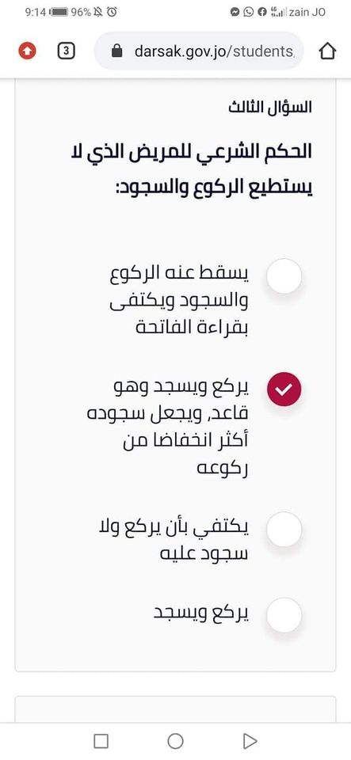Tap the battery indicator in status bar
The height and width of the screenshot is (760, 351).
coord(59,12)
